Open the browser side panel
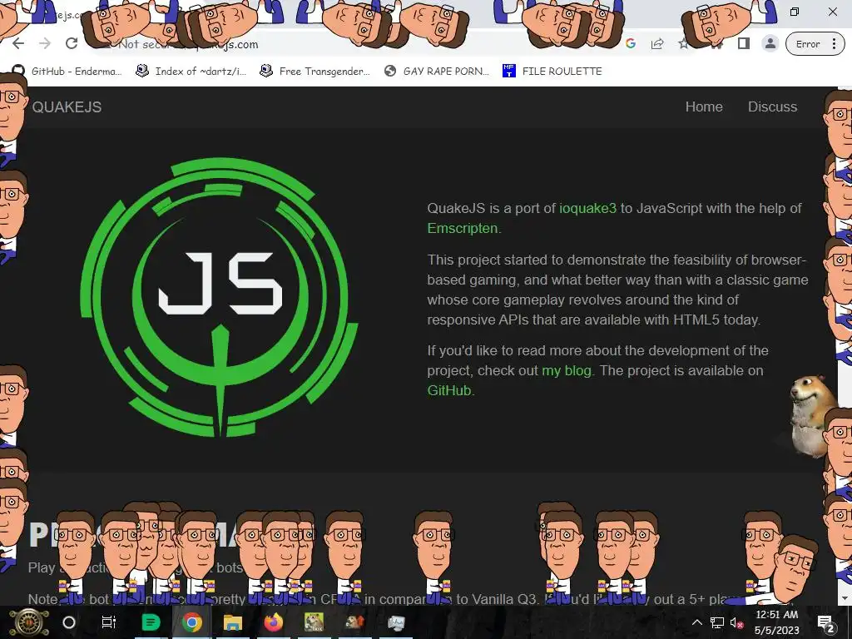The image size is (852, 639). click(x=743, y=44)
